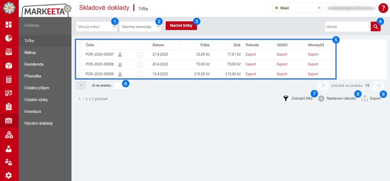Click ISDOC Export link for POR-2020-00007
Viewport: 390px width, 181px height.
tap(282, 54)
